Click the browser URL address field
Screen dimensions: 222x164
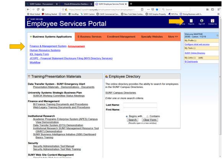102,10
